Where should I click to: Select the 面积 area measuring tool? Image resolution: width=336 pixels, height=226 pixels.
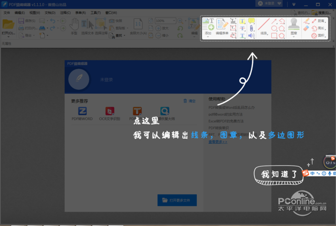tap(319, 36)
